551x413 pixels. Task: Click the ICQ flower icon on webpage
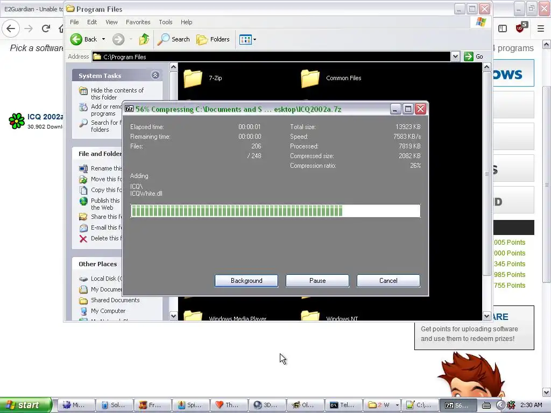click(17, 121)
